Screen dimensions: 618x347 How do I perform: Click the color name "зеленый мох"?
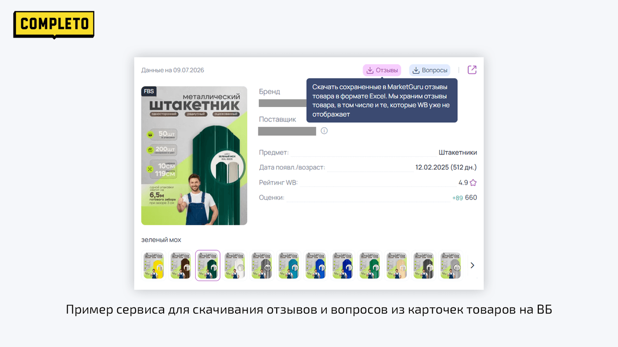point(161,240)
